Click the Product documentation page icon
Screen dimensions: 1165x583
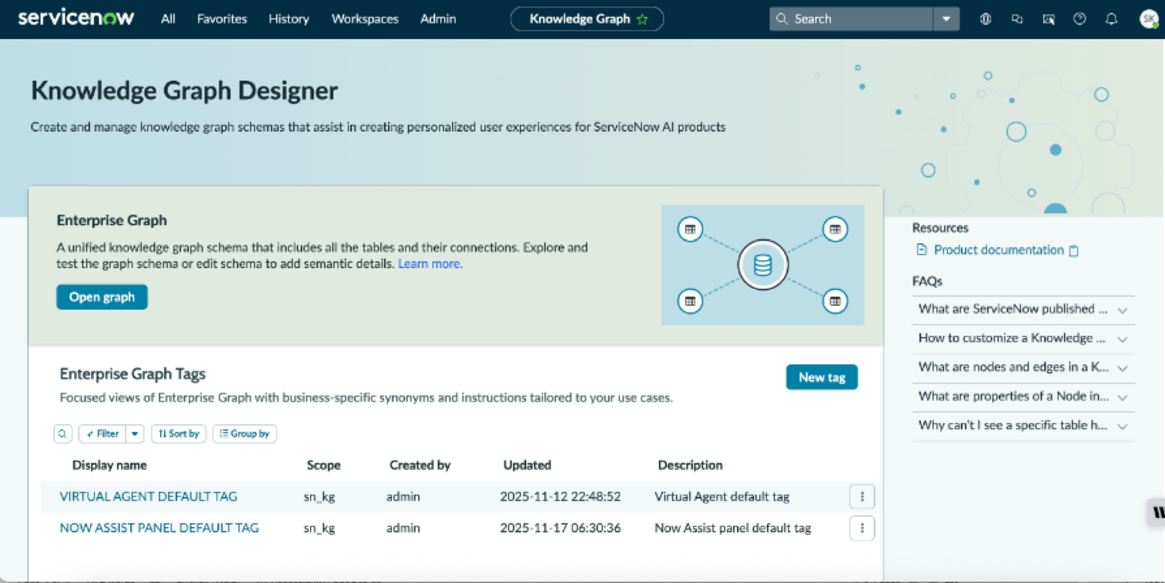(x=921, y=250)
